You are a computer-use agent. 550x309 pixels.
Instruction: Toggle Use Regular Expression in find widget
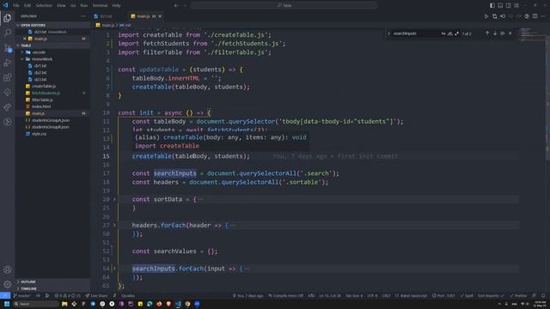point(456,33)
